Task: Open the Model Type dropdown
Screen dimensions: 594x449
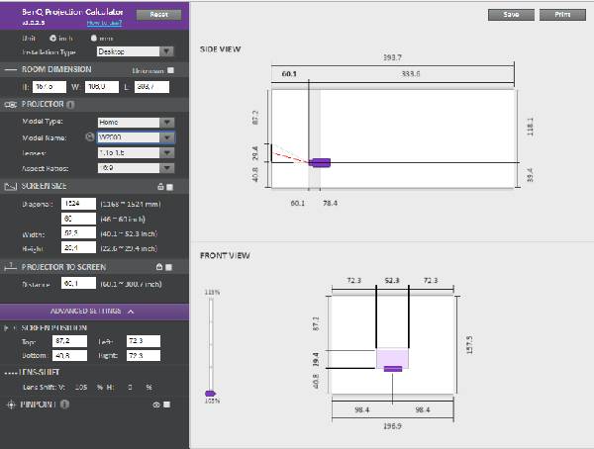Action: click(x=136, y=123)
